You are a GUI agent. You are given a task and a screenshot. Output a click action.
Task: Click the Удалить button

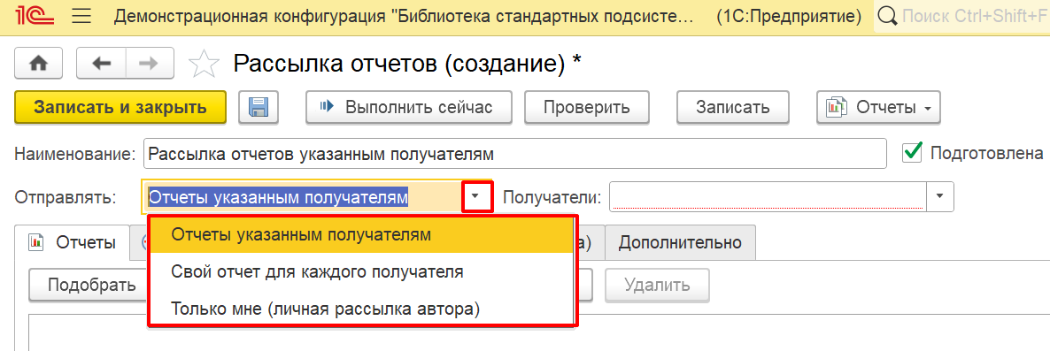click(657, 286)
